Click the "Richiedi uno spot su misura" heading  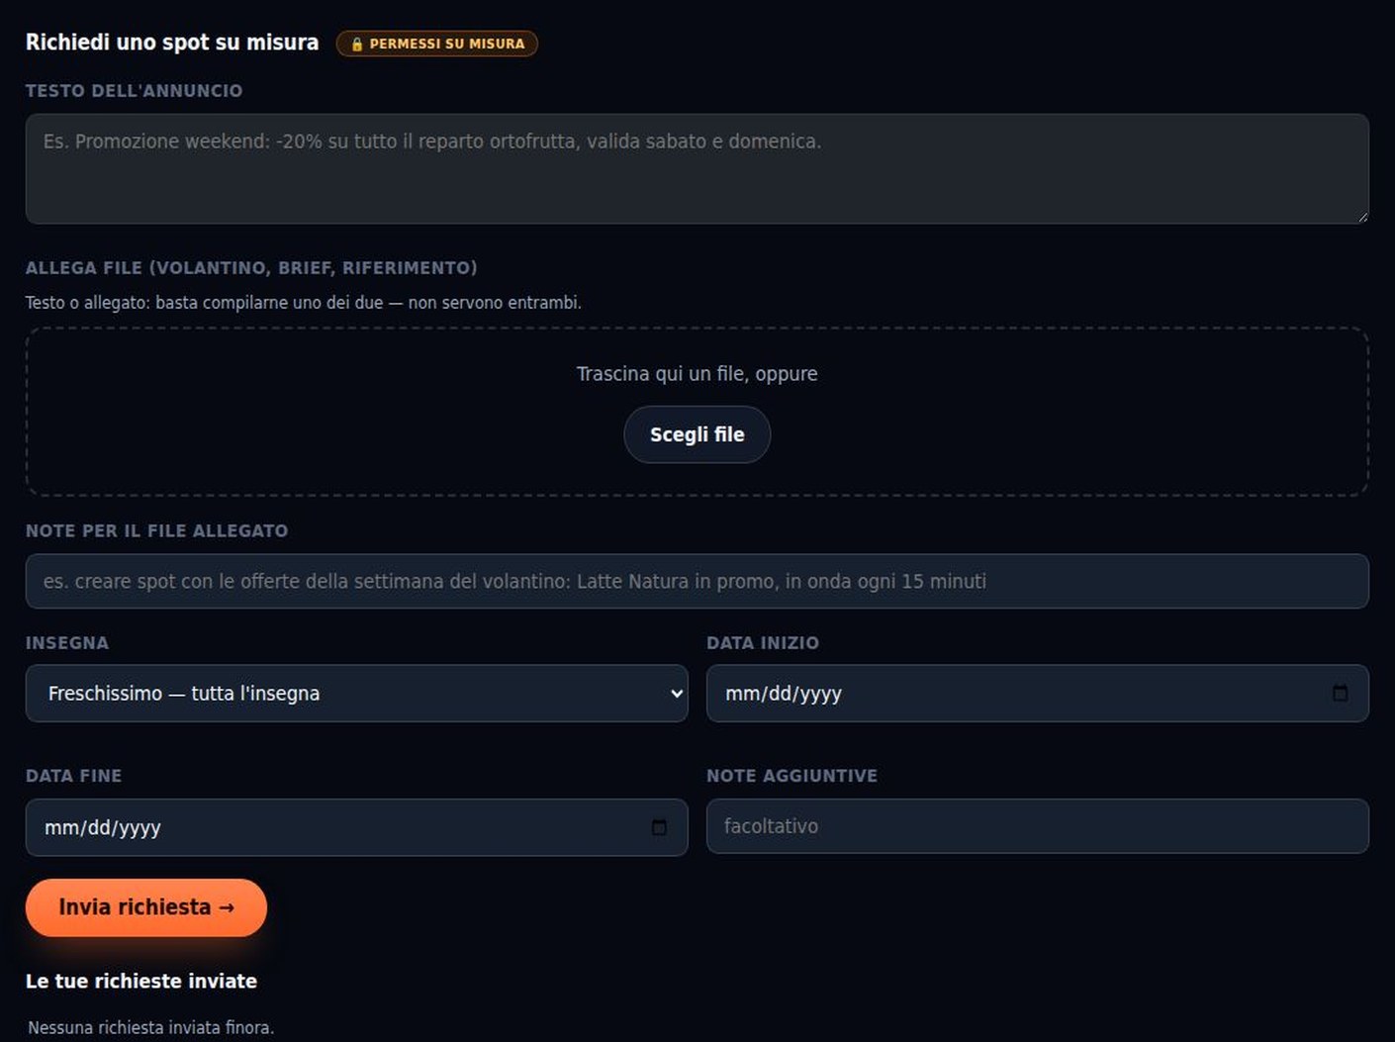click(172, 43)
